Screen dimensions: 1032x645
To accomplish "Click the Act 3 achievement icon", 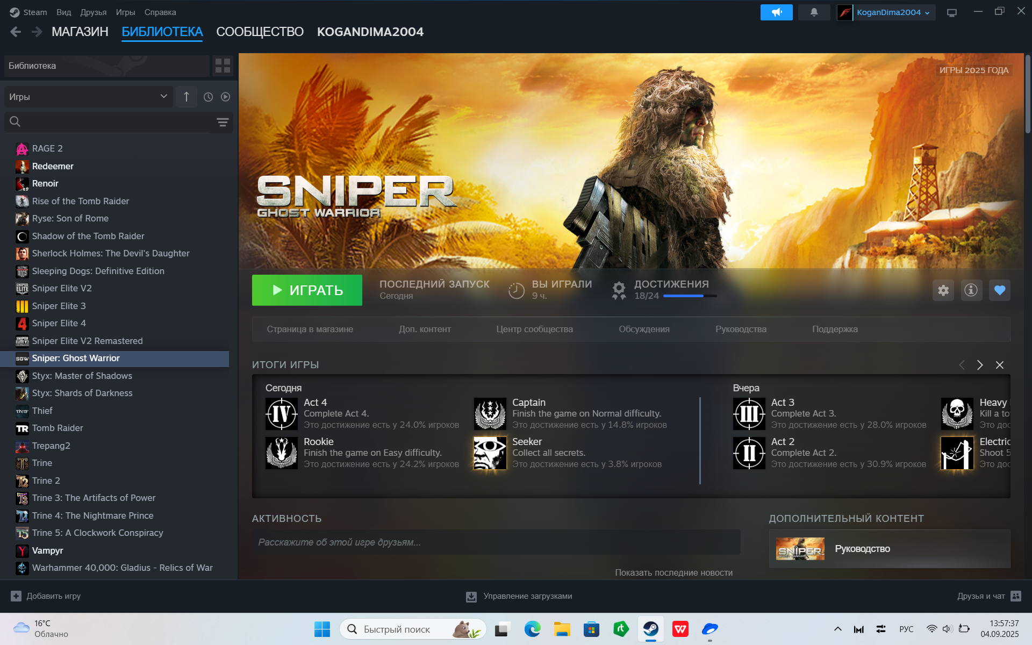I will click(x=749, y=413).
